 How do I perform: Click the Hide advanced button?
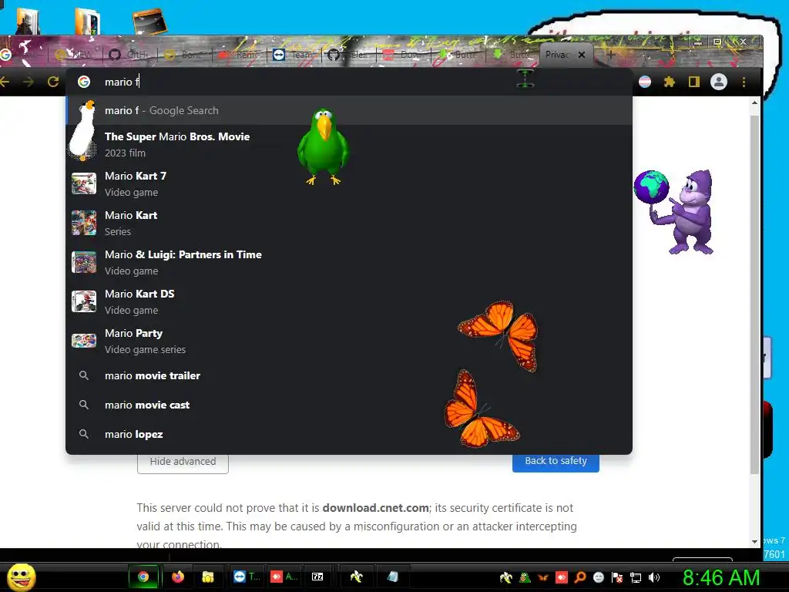coord(183,462)
